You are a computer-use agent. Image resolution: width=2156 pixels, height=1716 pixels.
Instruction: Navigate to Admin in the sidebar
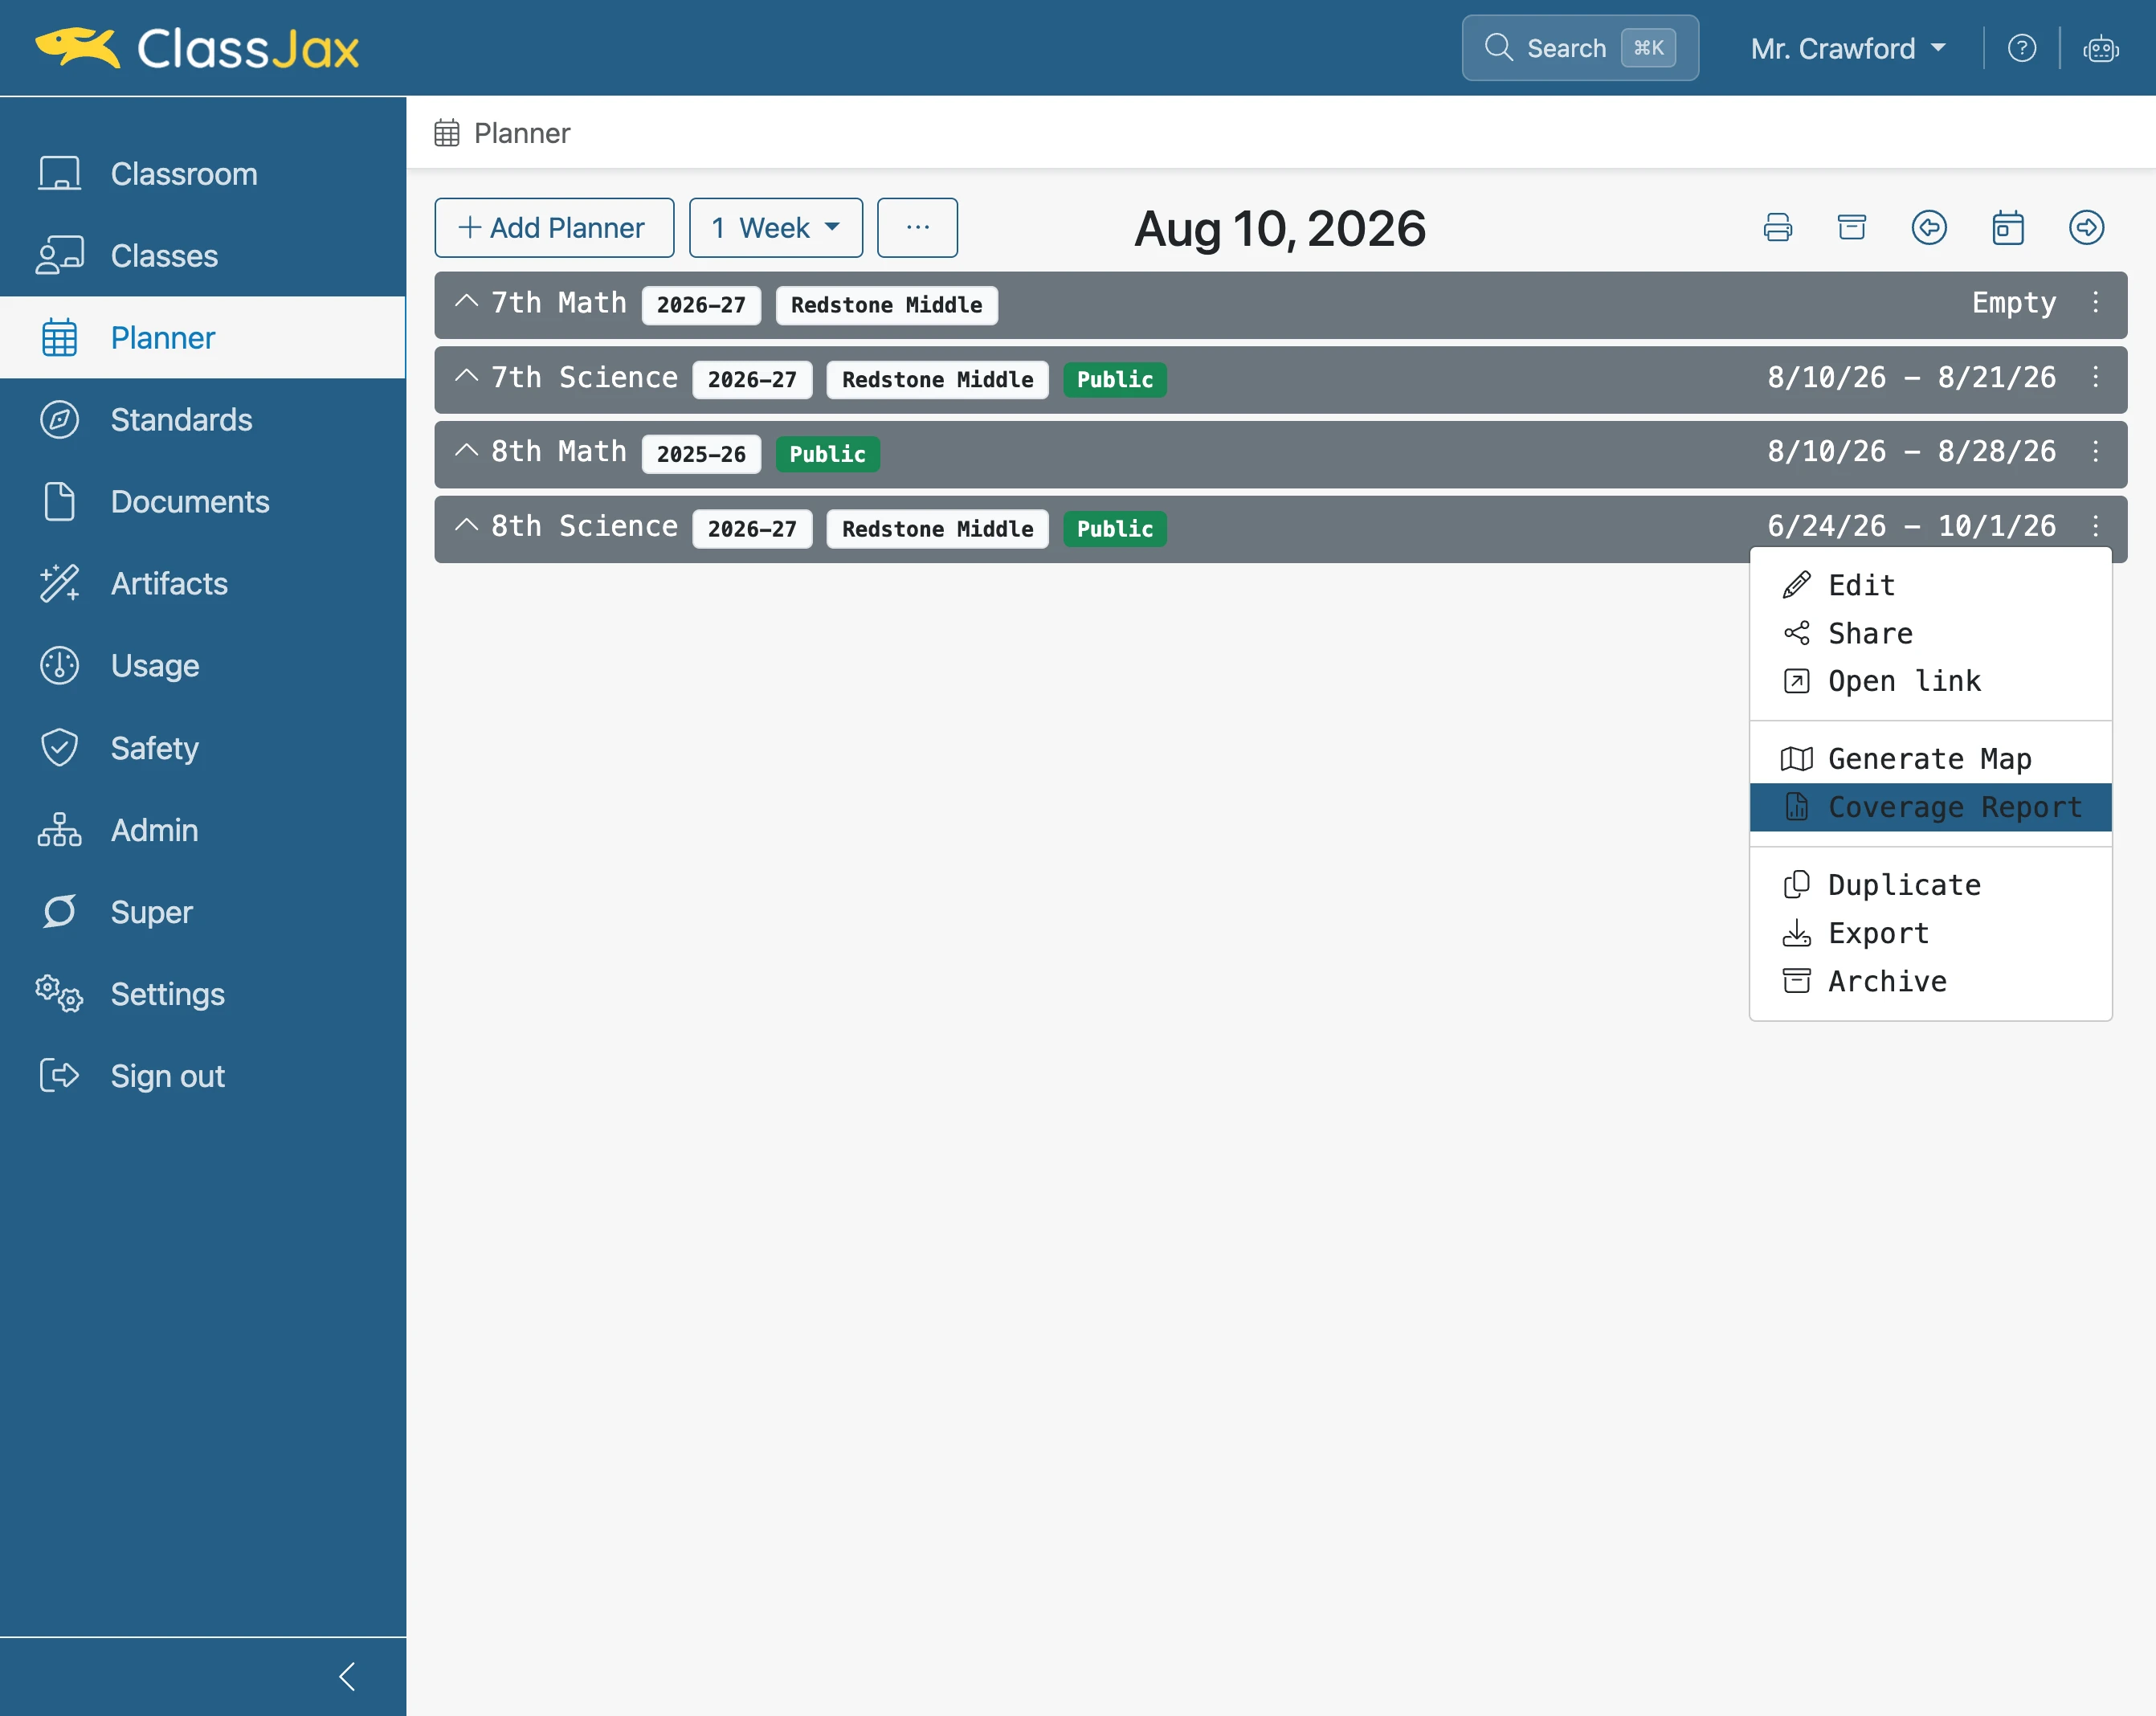click(203, 830)
